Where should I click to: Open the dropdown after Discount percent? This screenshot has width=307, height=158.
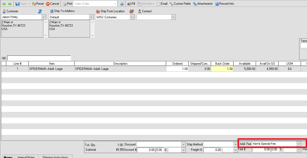point(183,150)
